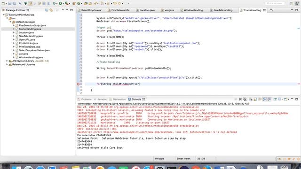Image resolution: width=301 pixels, height=169 pixels.
Task: Click the Save All toolbar icon
Action: [x=15, y=3]
